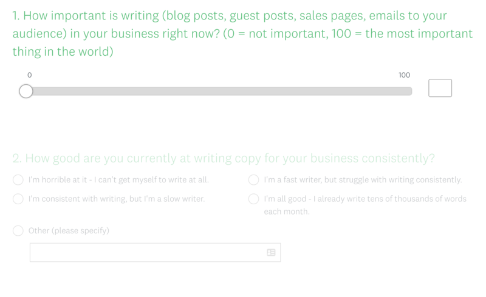Focus the numeric value box beside the slider
Screen dimensions: 486x297
(x=440, y=88)
